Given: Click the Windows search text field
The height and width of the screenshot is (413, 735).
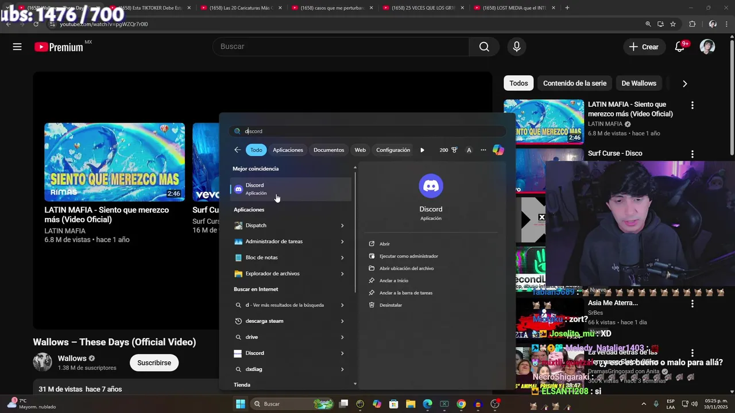Looking at the screenshot, I should point(367,131).
